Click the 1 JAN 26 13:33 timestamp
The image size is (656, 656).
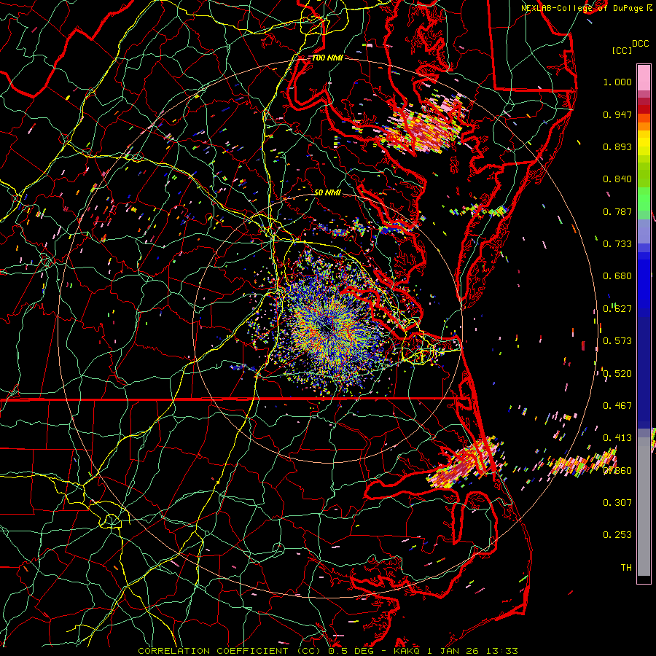(473, 651)
